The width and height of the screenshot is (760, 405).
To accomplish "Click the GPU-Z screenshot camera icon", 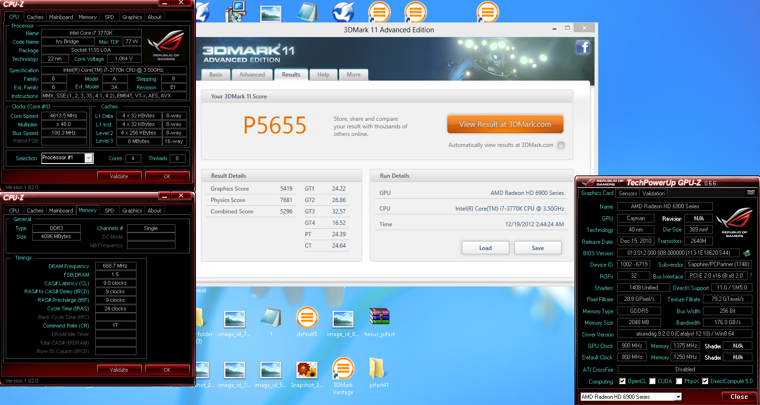I will point(750,193).
